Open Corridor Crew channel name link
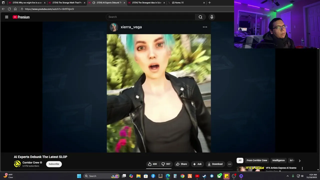Image resolution: width=320 pixels, height=180 pixels. pos(31,162)
